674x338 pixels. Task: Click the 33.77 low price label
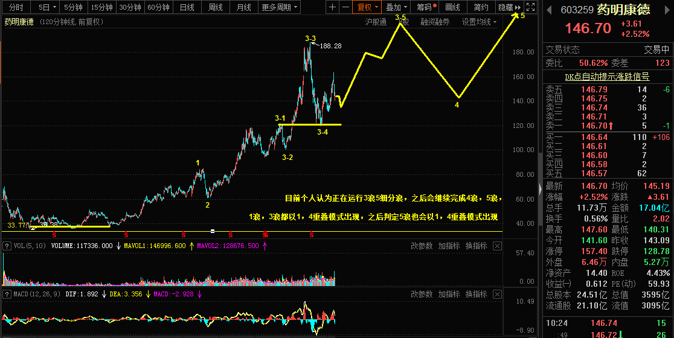(16, 225)
